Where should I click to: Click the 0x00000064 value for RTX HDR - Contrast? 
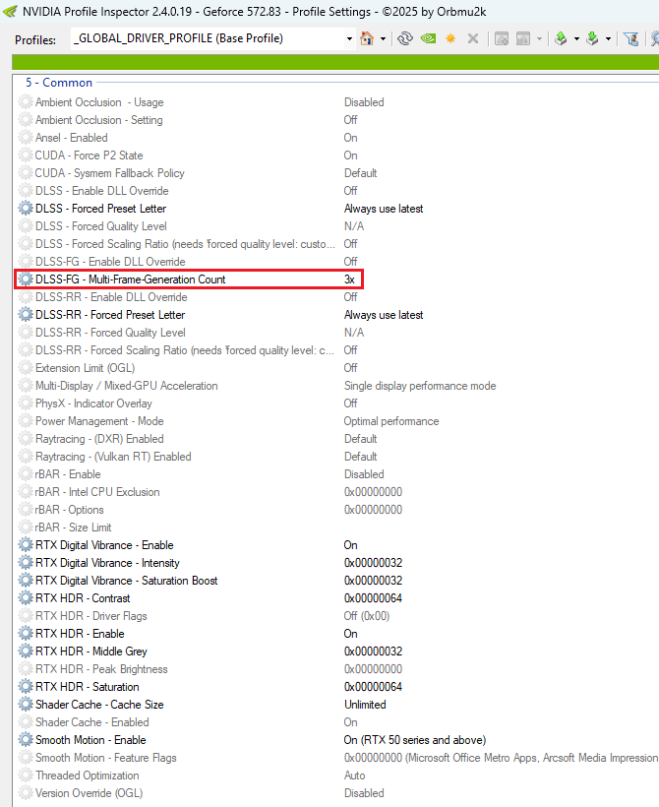point(373,598)
